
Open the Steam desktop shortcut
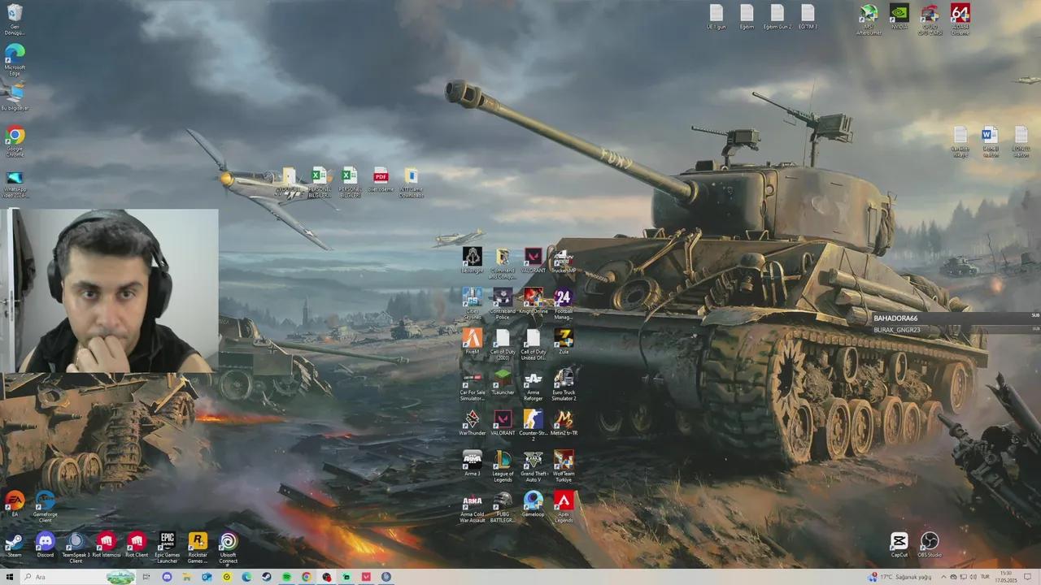(15, 547)
